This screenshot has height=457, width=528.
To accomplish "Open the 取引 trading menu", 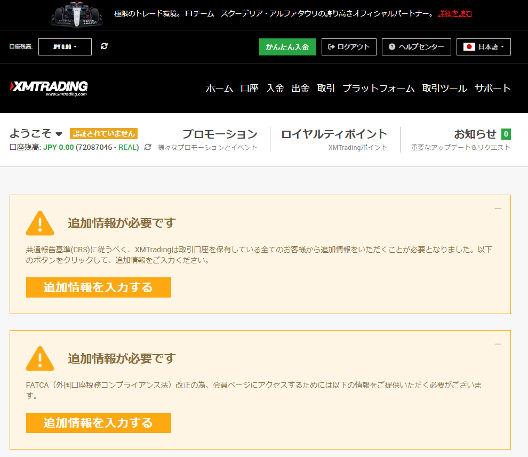I will 326,88.
